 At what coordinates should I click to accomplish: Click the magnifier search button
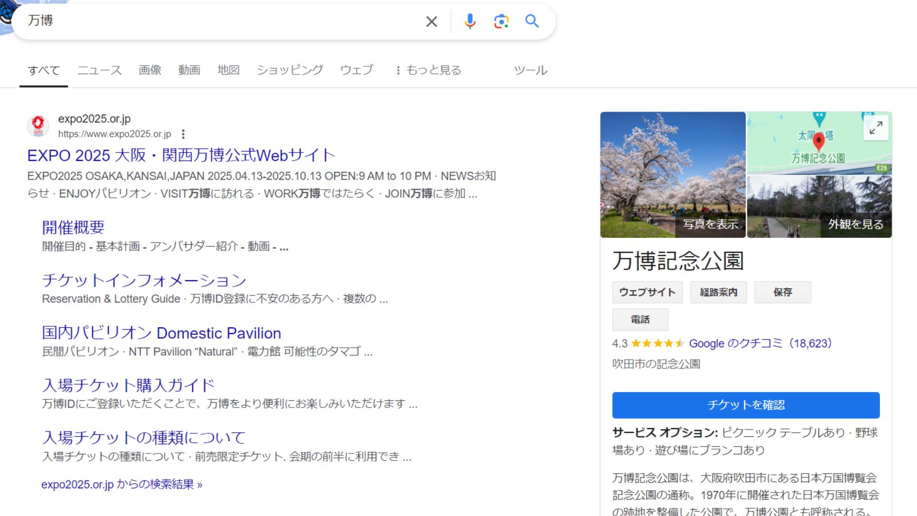coord(532,21)
